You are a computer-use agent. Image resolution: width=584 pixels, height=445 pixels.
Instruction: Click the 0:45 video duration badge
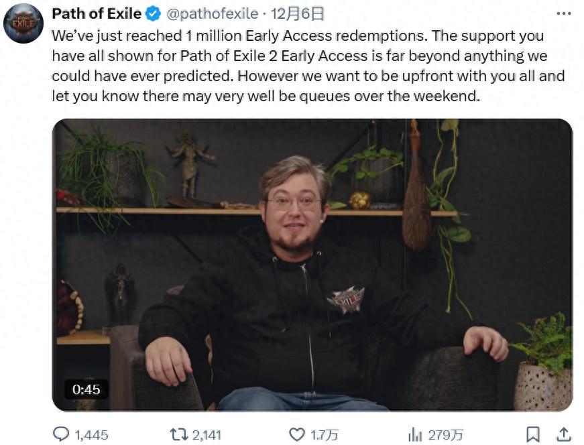tap(86, 389)
